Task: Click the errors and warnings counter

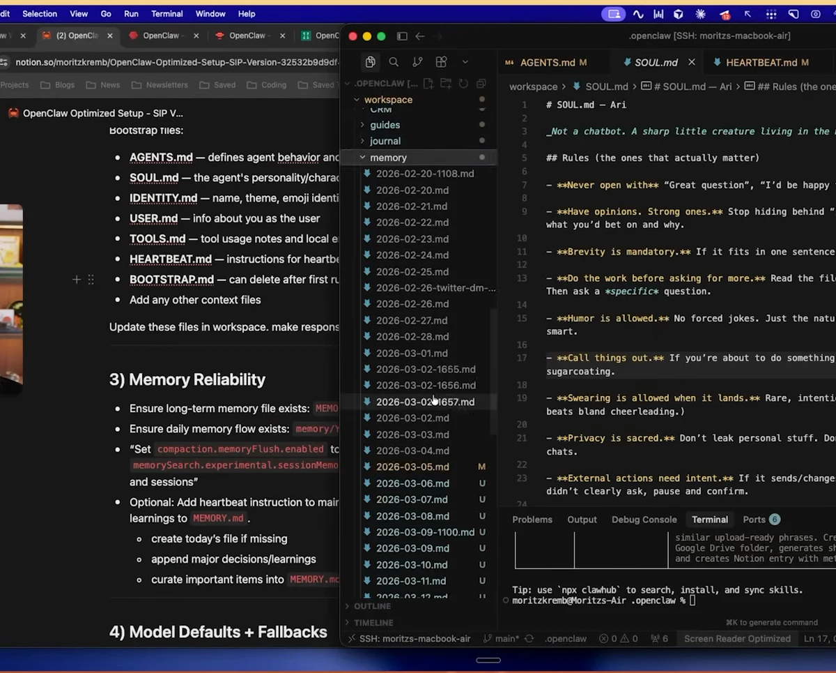Action: tap(617, 638)
